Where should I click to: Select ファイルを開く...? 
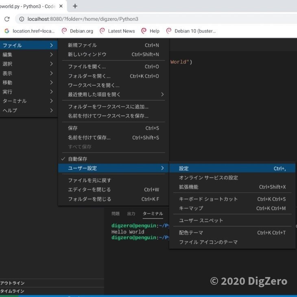(113, 66)
